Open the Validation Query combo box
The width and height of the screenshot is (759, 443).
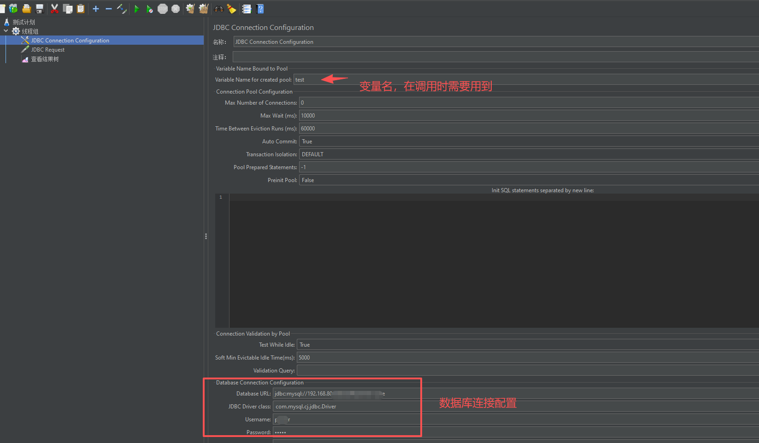[x=528, y=371]
